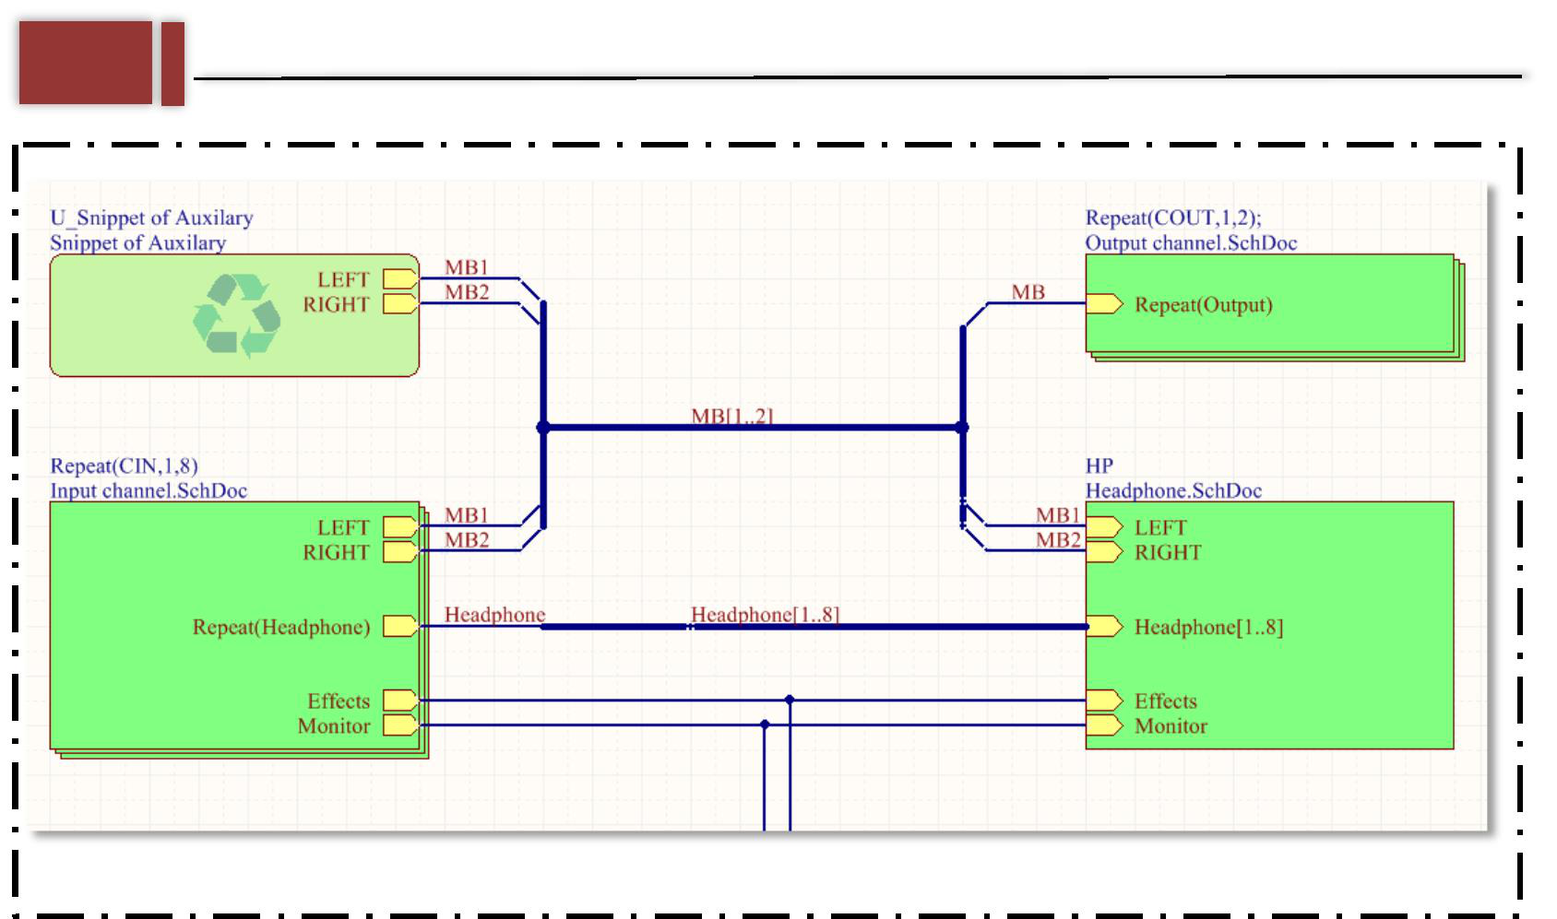
Task: Select the Repeat(COUT,1,2) designator text
Action: [x=1172, y=218]
